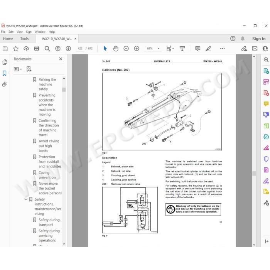Screen dimensions: 270x270
Task: Switch to the Tools tab
Action: pyautogui.click(x=24, y=39)
